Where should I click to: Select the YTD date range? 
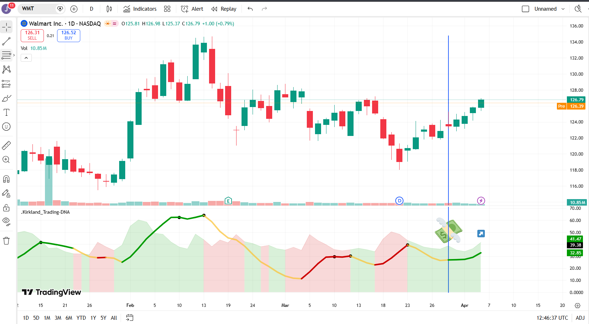81,318
